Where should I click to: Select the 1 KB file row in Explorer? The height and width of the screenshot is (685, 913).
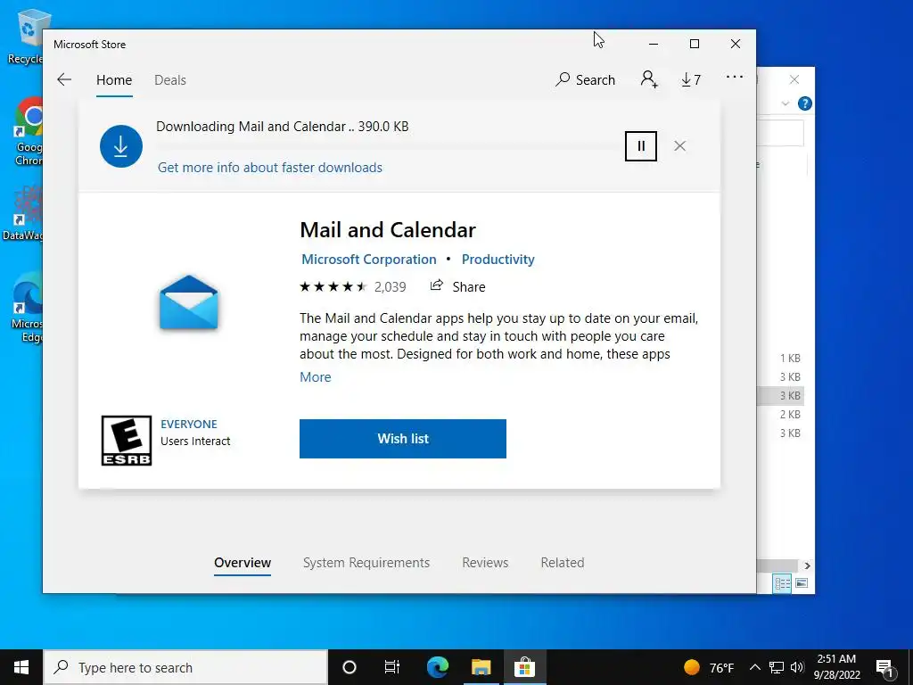click(x=781, y=359)
